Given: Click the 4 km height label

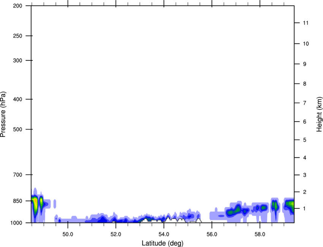Looking at the screenshot, I should (305, 158).
